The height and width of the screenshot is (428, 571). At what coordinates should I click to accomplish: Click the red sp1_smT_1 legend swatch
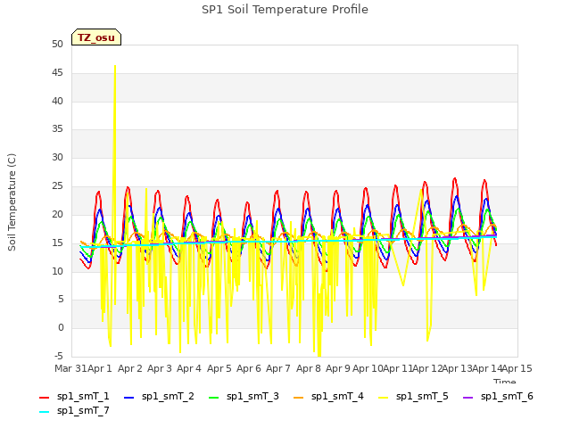[x=44, y=398]
